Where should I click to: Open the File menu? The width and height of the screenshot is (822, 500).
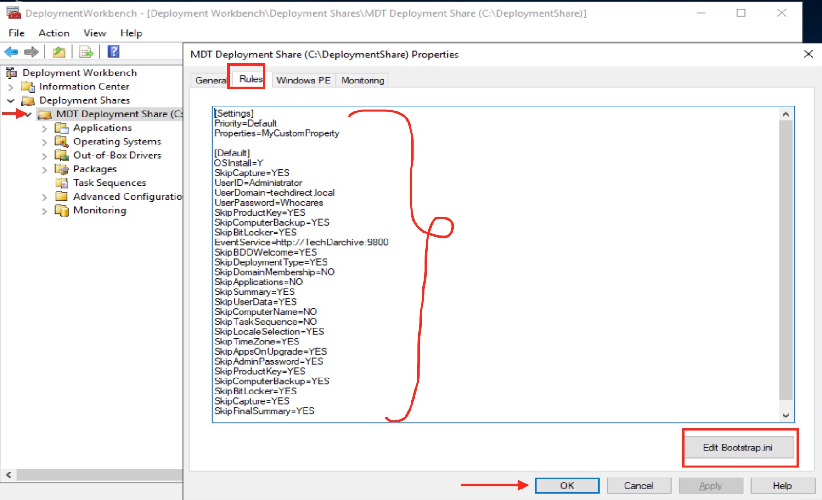(17, 33)
